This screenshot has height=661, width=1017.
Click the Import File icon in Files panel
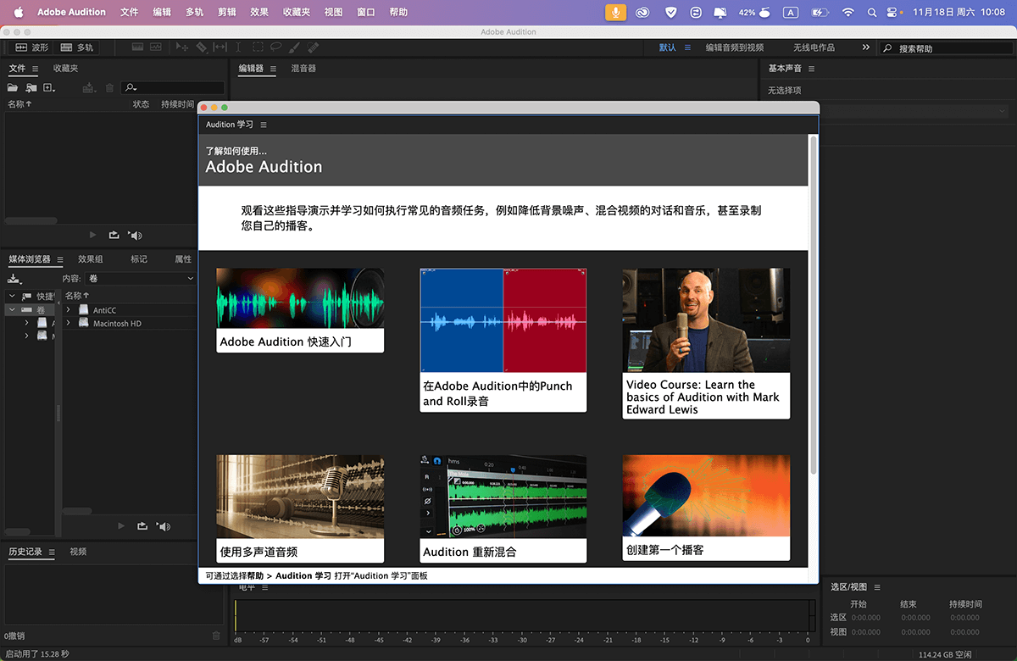click(x=31, y=87)
